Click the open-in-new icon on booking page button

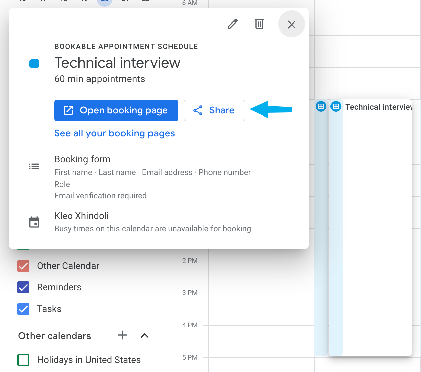click(x=68, y=110)
